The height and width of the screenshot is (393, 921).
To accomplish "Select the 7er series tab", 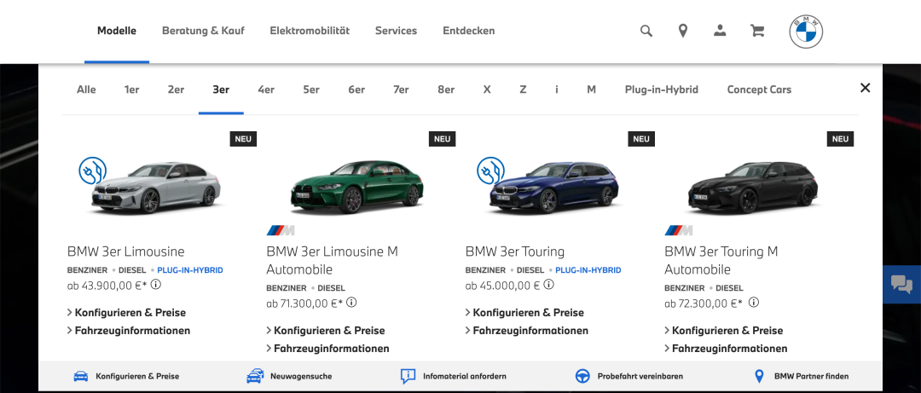I will [x=401, y=90].
